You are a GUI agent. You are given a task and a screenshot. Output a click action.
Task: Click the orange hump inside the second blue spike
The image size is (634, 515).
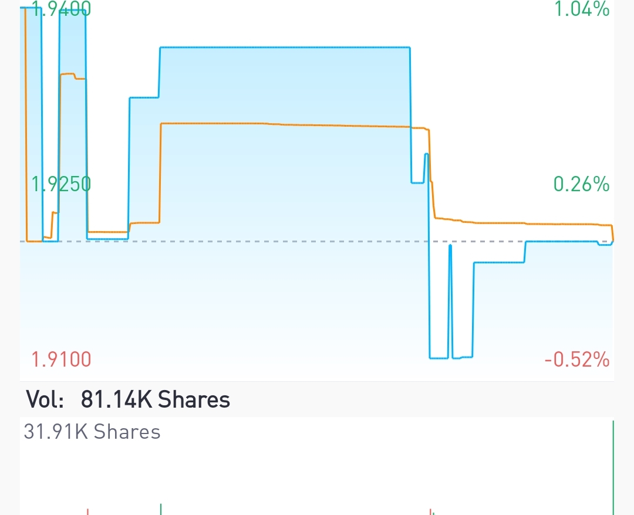tap(72, 76)
